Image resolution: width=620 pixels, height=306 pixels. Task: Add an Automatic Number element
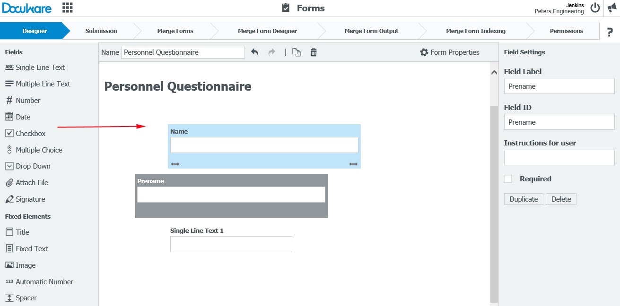point(44,281)
